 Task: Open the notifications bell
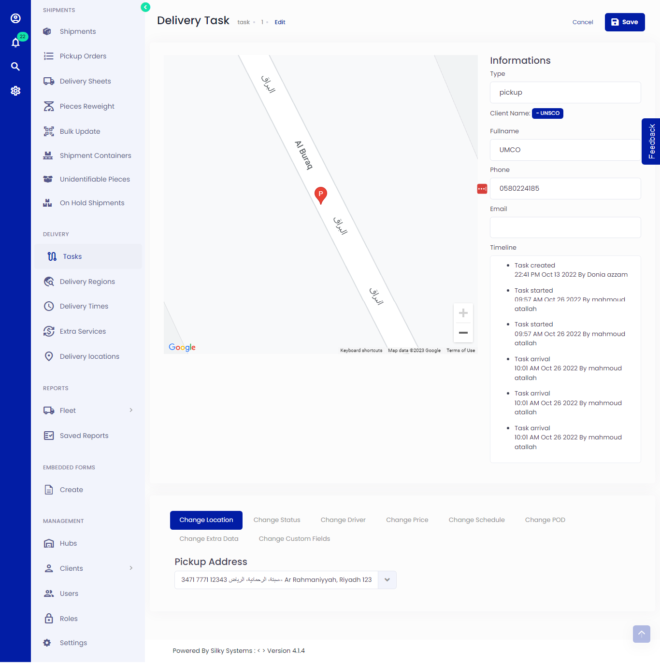(x=16, y=42)
